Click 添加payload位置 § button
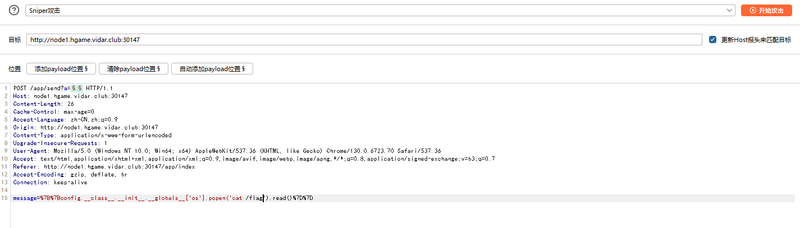Screen dimensions: 800x228 coord(61,69)
